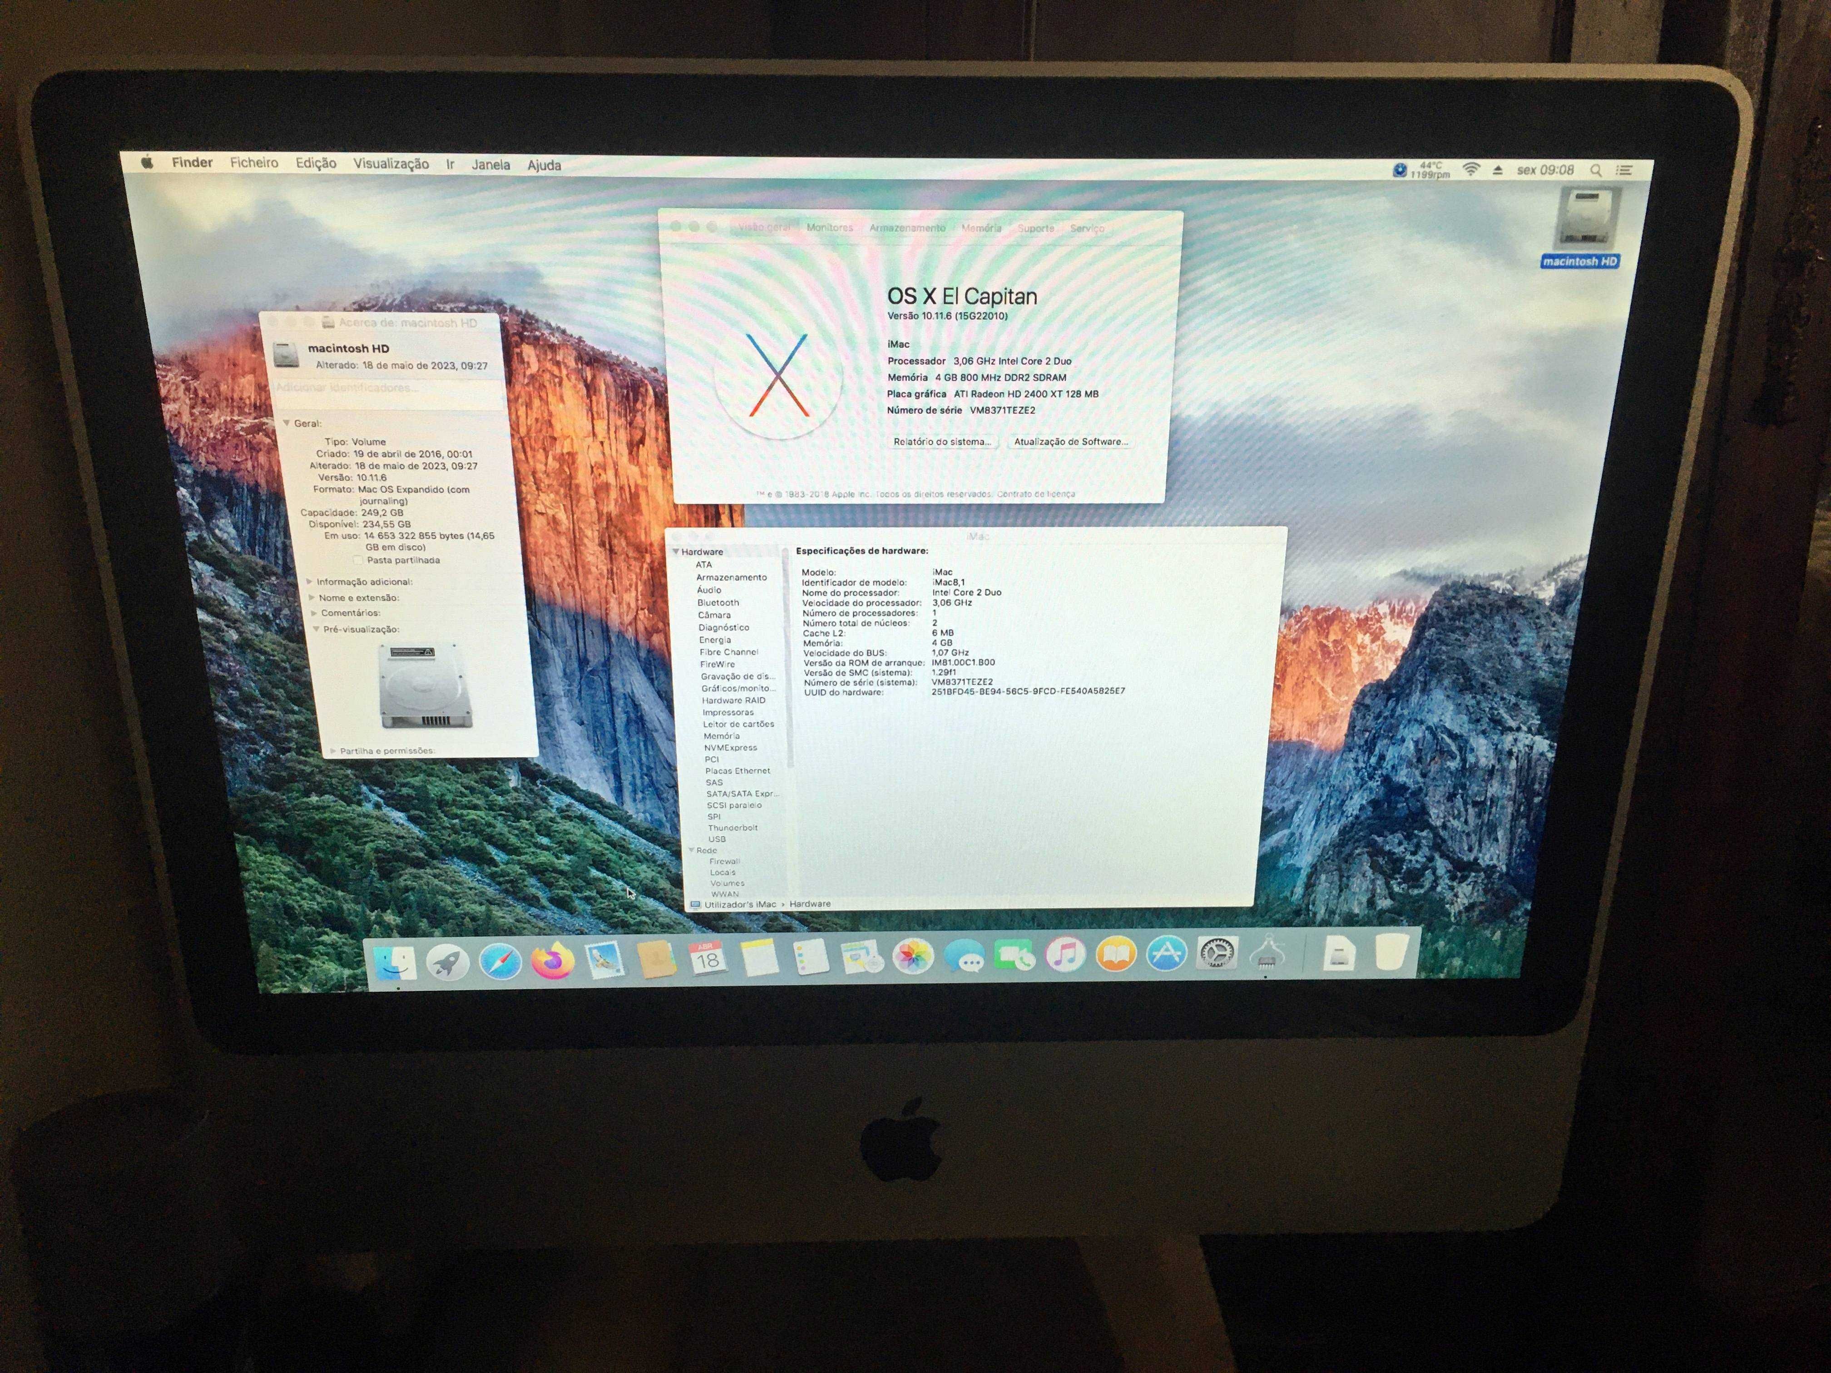
Task: Select ATA in hardware sidebar
Action: 704,564
